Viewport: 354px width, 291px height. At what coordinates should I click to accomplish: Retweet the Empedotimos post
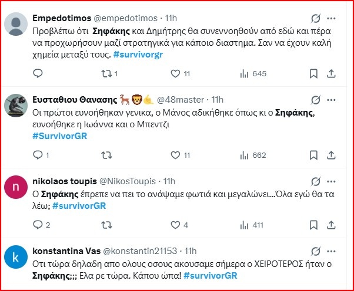106,73
